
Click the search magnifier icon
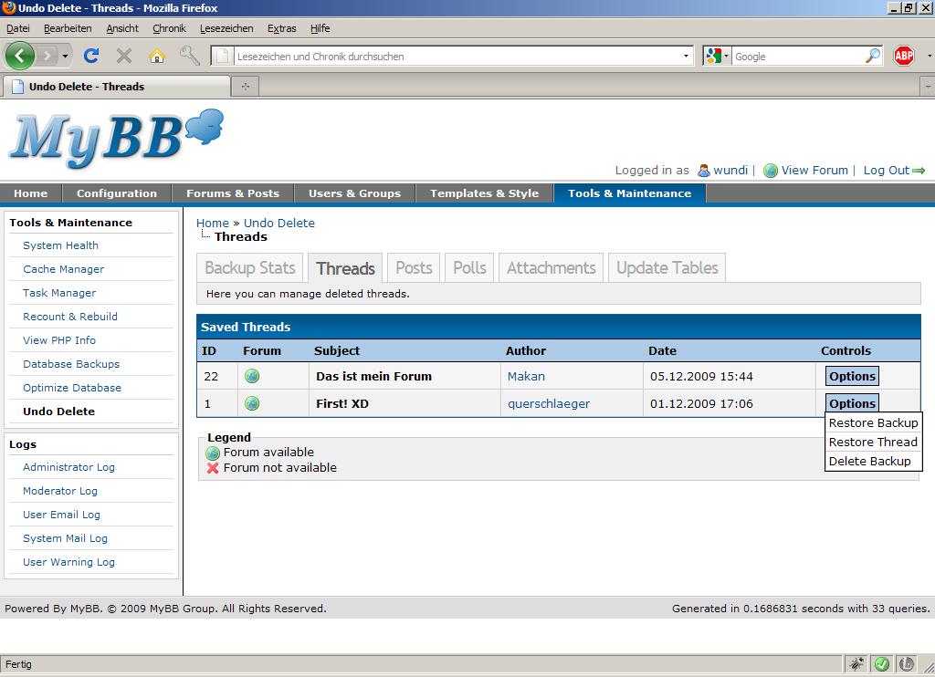click(872, 56)
